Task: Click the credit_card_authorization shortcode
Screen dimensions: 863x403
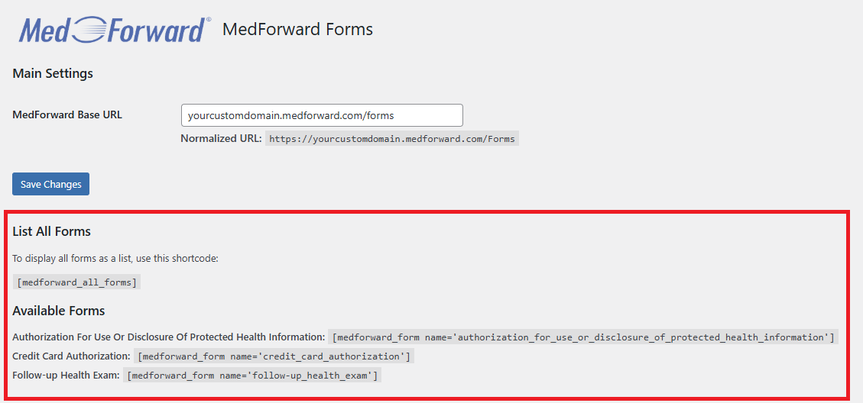Action: pos(274,356)
